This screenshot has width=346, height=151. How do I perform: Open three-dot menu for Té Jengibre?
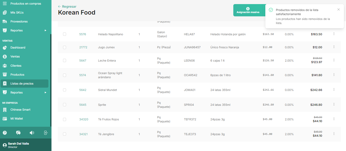tap(334, 134)
